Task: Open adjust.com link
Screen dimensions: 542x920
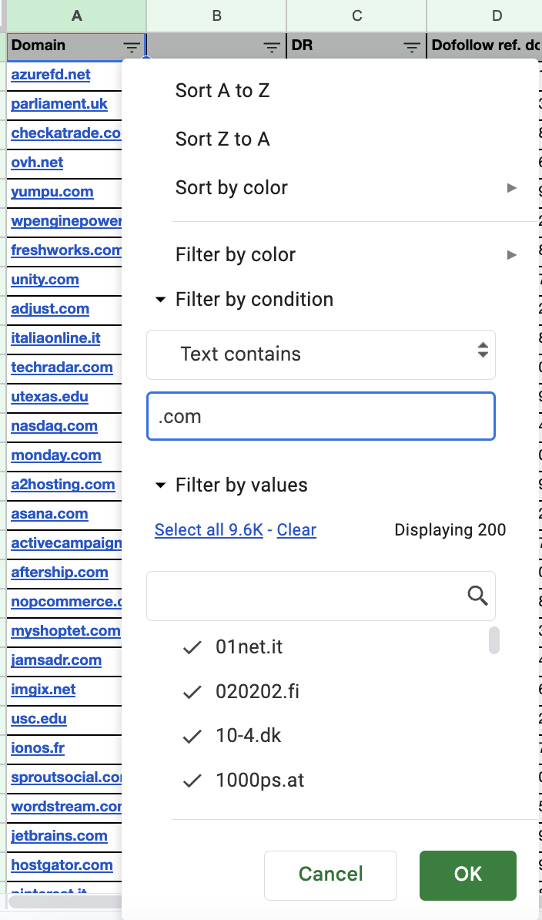Action: click(50, 309)
